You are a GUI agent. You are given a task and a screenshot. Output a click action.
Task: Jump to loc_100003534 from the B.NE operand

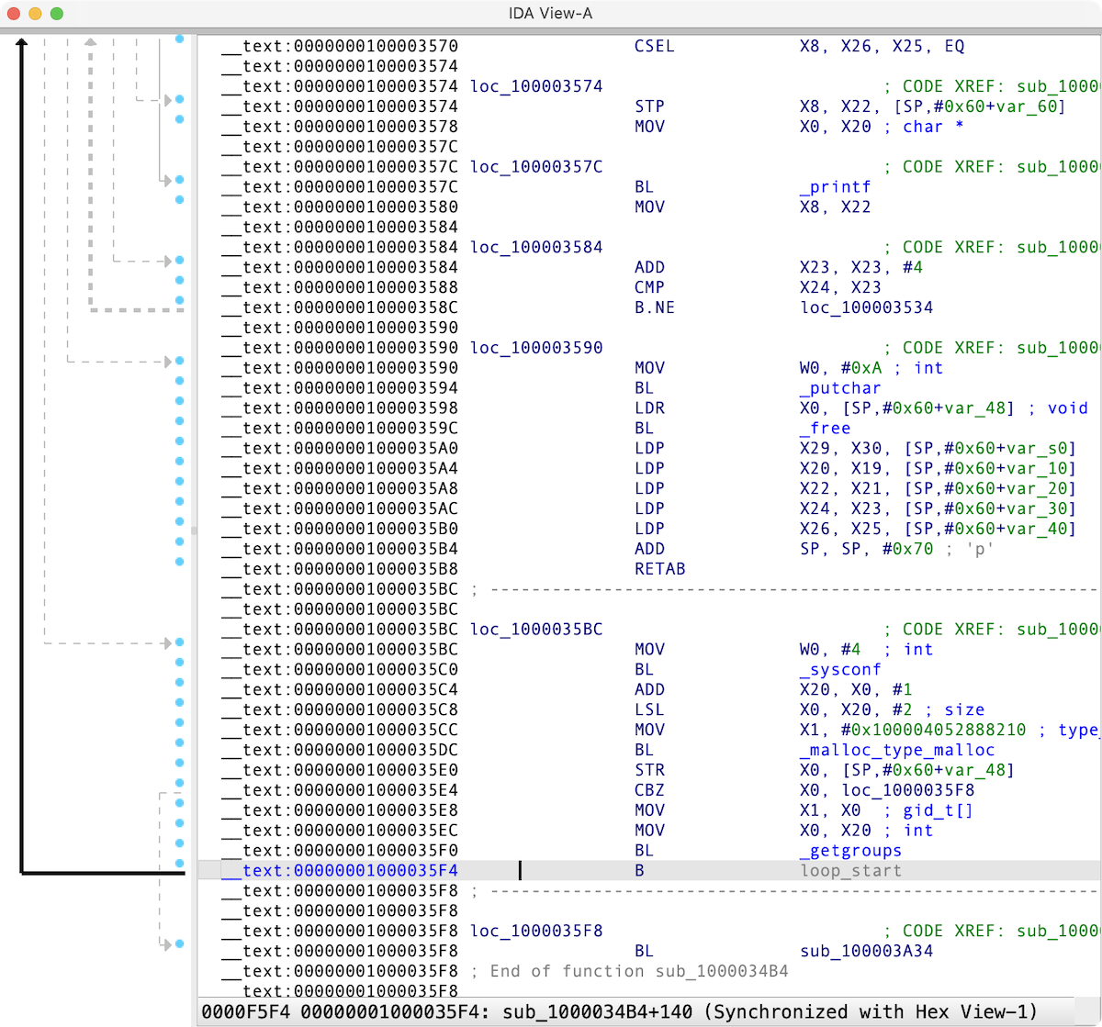click(x=866, y=307)
